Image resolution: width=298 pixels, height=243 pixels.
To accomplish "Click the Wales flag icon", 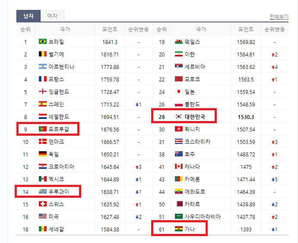I will tap(179, 41).
